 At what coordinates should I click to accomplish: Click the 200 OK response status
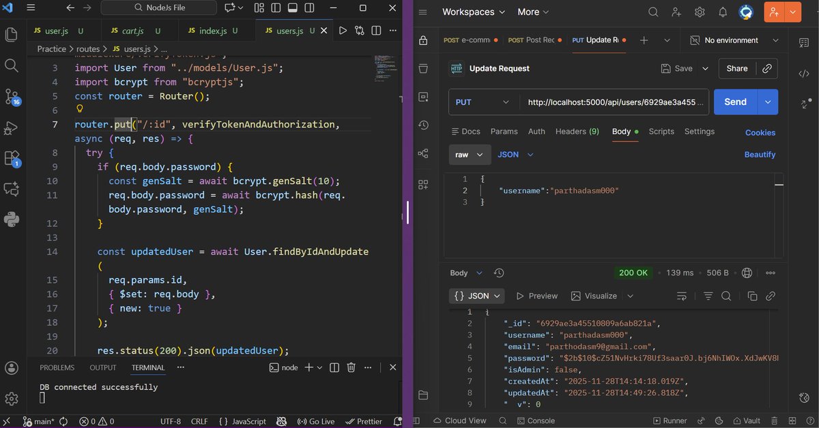click(633, 273)
